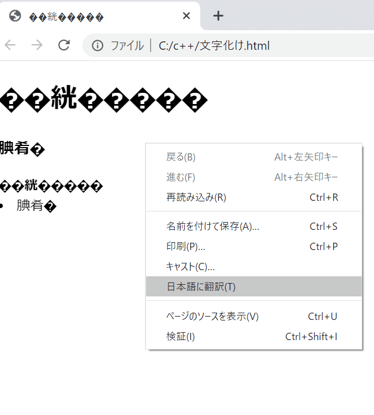Open 検証(I) from the context menu
This screenshot has height=415, width=374.
click(x=254, y=336)
